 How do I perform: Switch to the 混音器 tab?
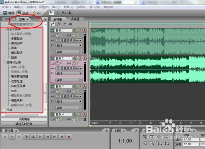click(x=75, y=19)
